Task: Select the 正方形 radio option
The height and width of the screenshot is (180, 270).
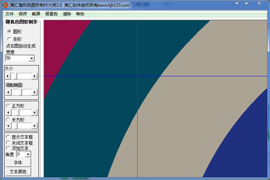Action: coord(8,105)
